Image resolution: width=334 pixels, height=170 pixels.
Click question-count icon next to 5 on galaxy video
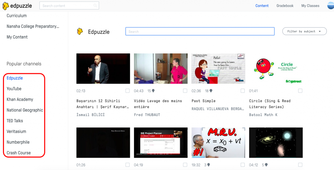266,165
